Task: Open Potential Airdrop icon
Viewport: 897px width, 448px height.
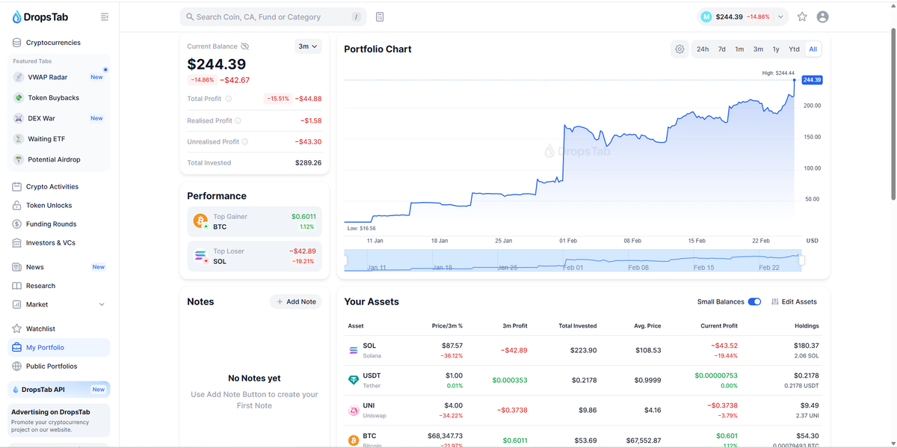Action: tap(19, 159)
